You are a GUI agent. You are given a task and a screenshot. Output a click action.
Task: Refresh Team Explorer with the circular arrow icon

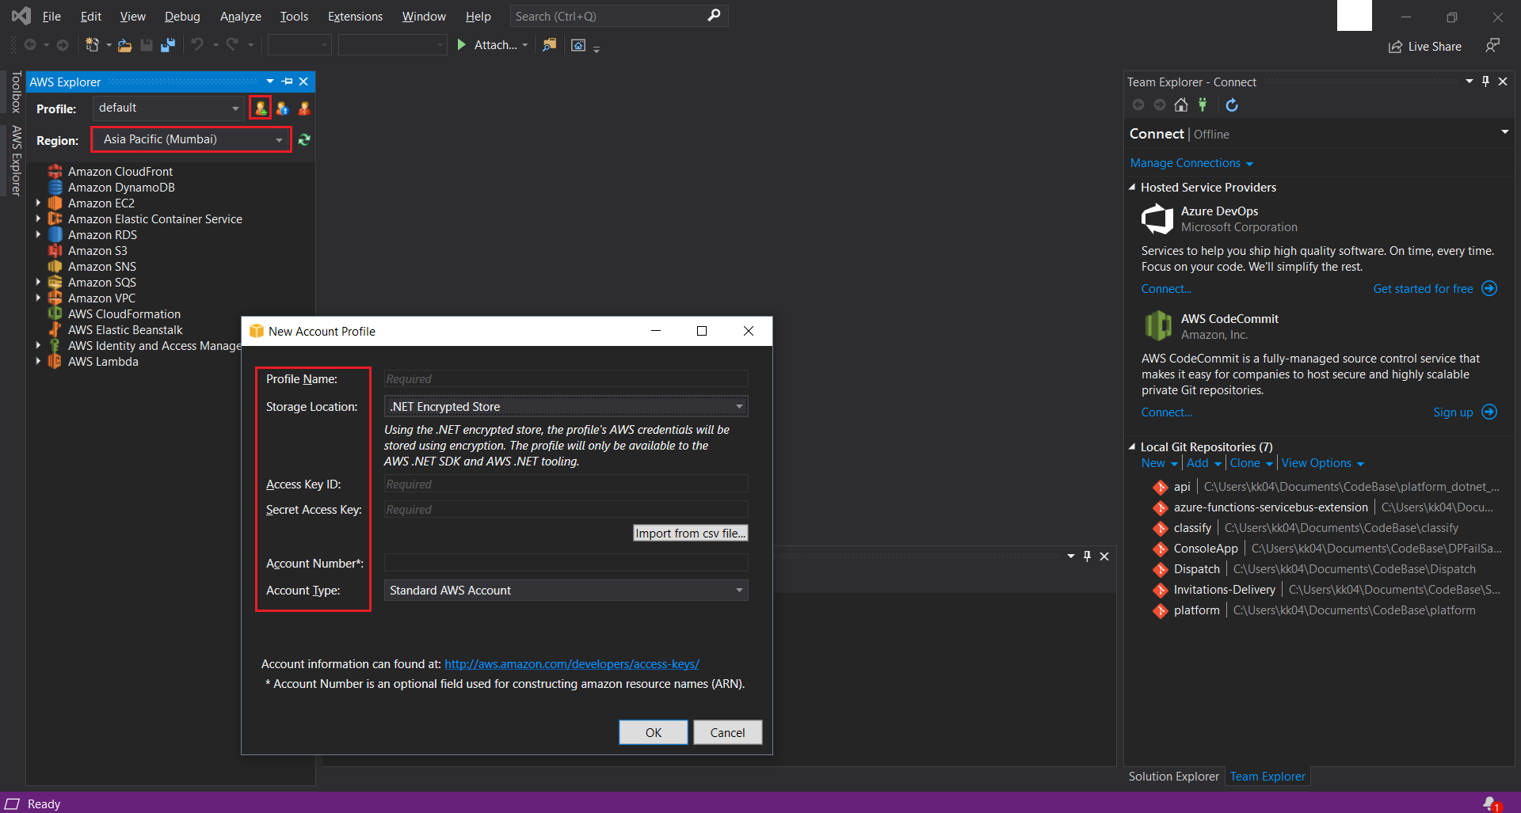pyautogui.click(x=1232, y=104)
